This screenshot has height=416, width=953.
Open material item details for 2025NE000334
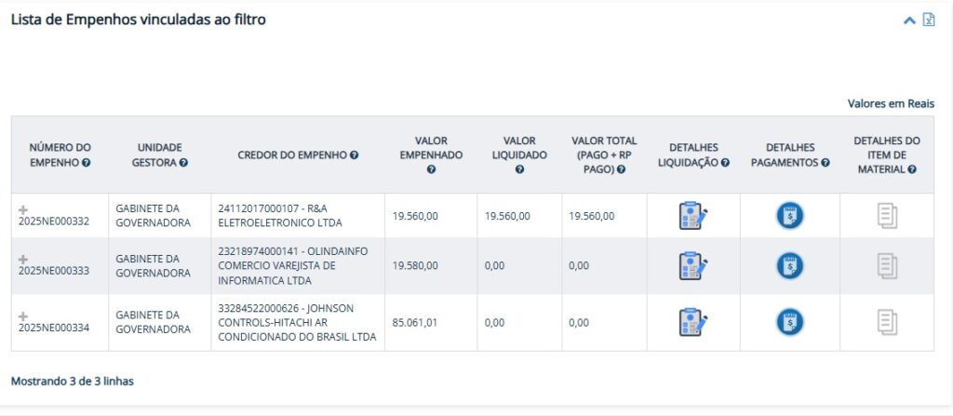[x=887, y=322]
